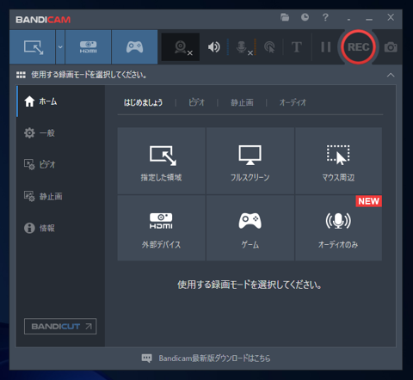The image size is (413, 380).
Task: Switch to the 静止画 tab on the home page
Action: (242, 102)
